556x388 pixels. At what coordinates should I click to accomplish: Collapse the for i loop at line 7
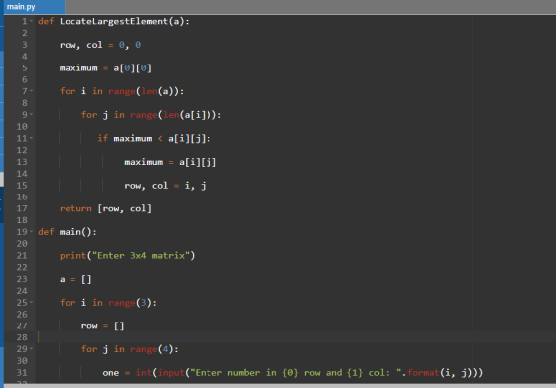click(32, 91)
